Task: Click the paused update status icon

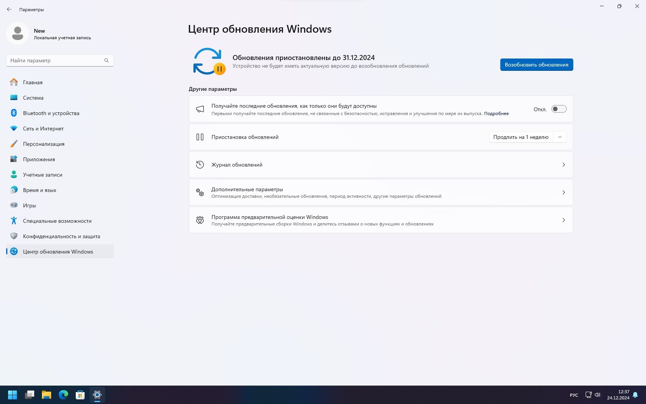Action: tap(209, 62)
